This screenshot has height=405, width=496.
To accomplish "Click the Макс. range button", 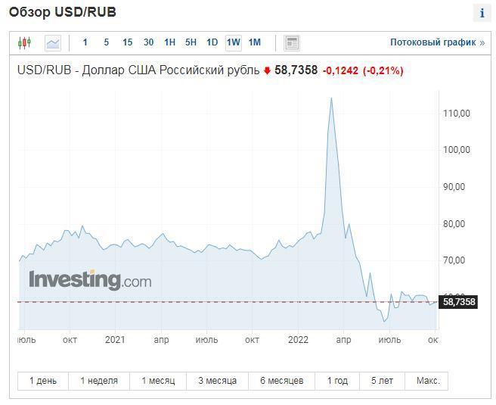I will point(427,381).
